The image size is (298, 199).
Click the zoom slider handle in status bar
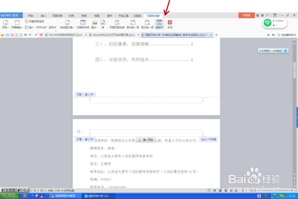click(274, 190)
